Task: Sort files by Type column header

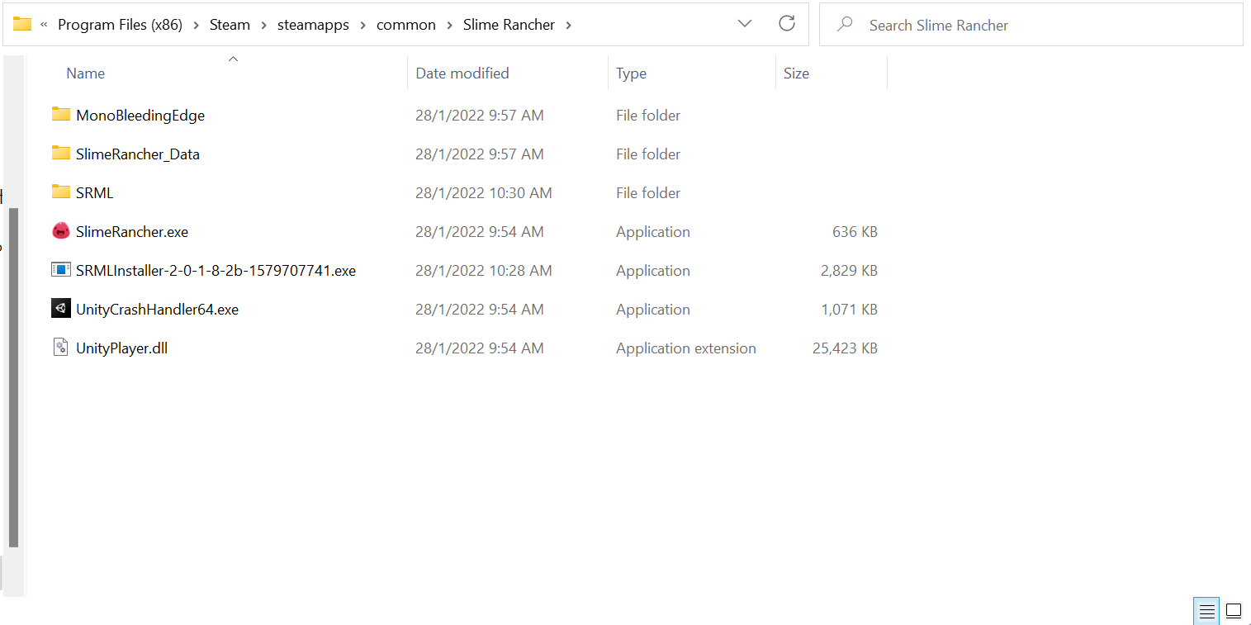Action: [631, 73]
